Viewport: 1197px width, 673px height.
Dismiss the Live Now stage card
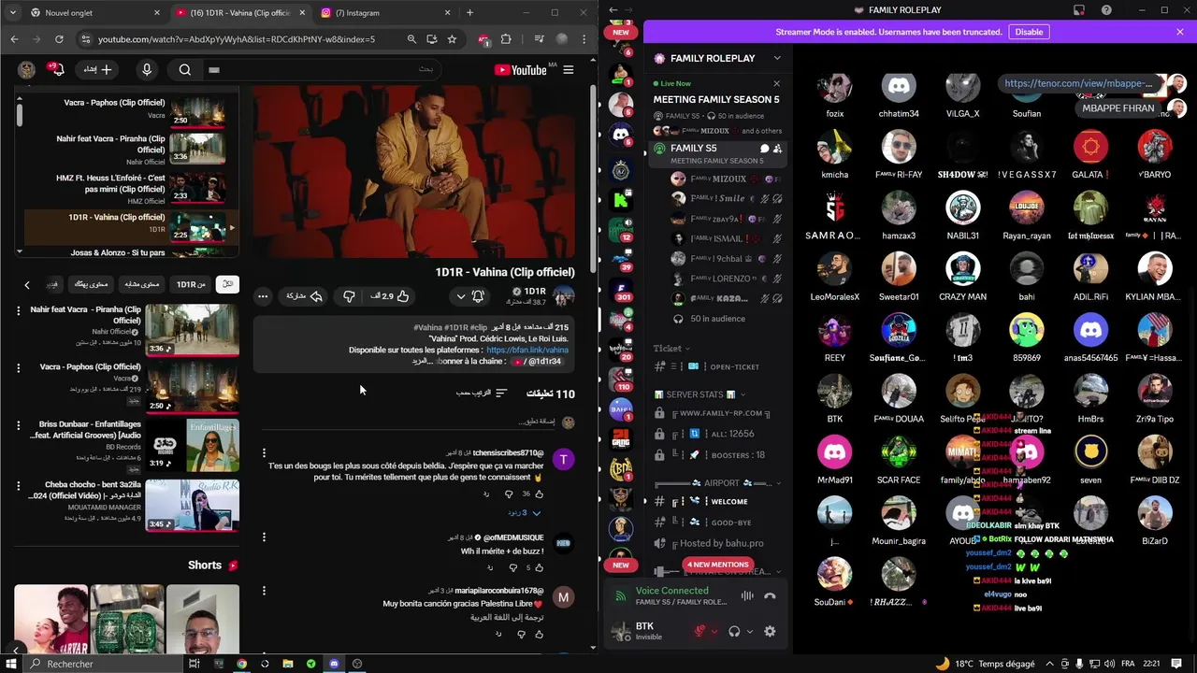coord(776,83)
